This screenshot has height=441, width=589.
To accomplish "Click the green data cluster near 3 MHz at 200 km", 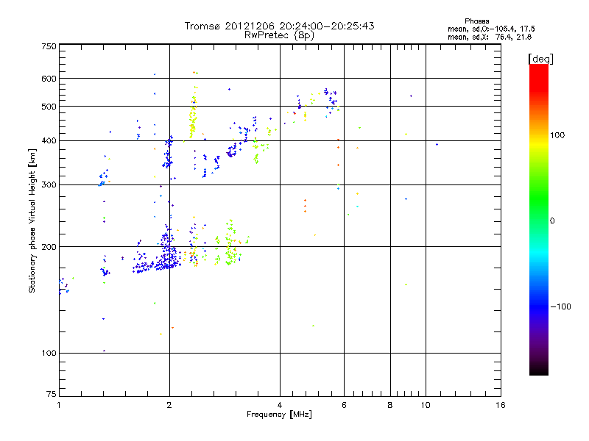I will 231,243.
